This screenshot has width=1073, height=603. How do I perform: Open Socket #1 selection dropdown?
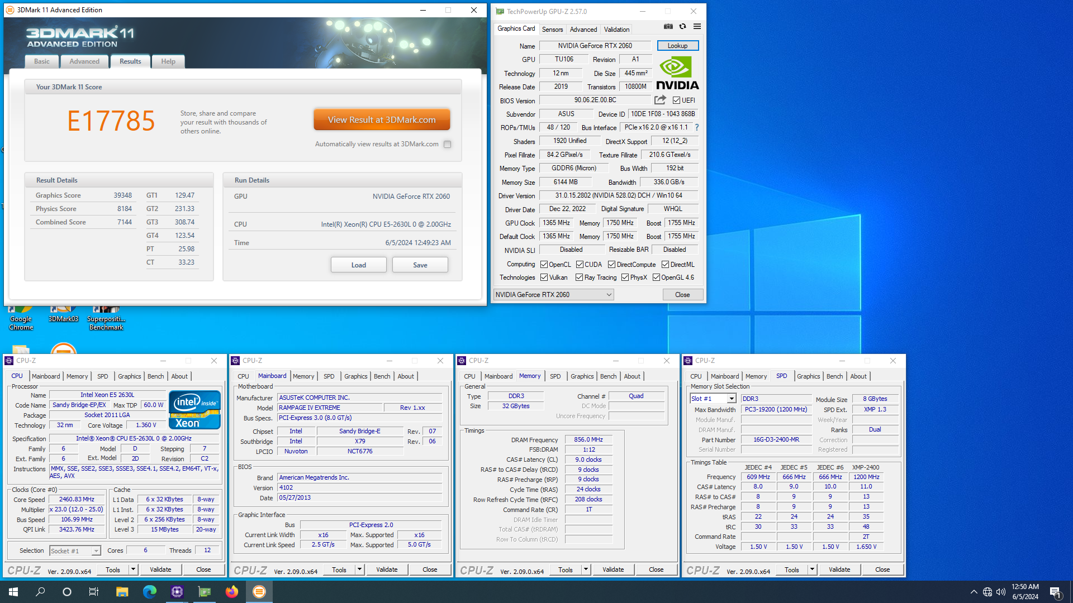coord(75,551)
